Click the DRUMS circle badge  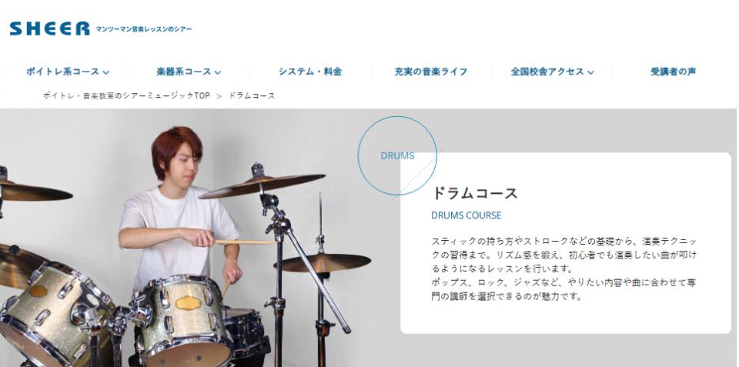pyautogui.click(x=397, y=156)
